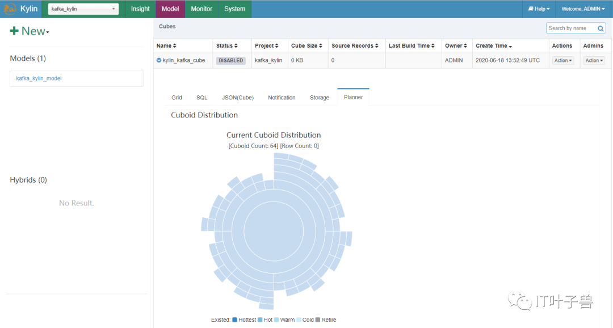Sort by Last Build Time arrows
The height and width of the screenshot is (328, 613).
coord(433,46)
